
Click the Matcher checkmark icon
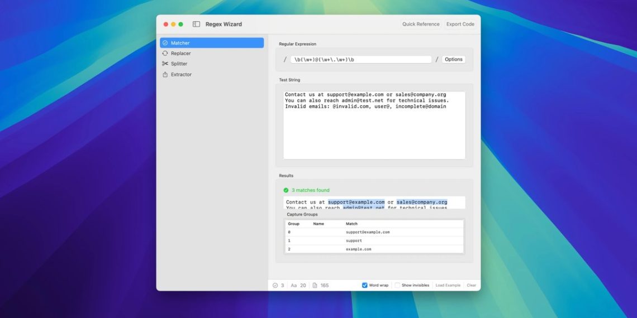[165, 43]
